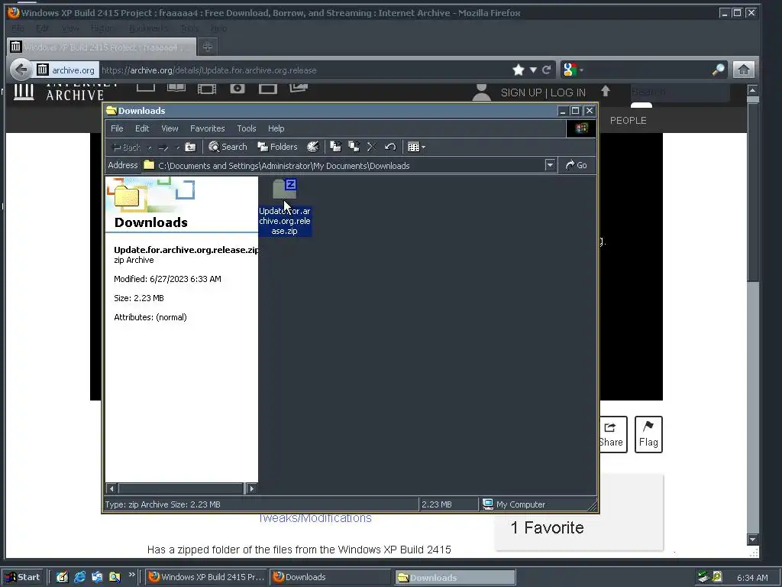Click the Go button next to Address bar

point(577,165)
